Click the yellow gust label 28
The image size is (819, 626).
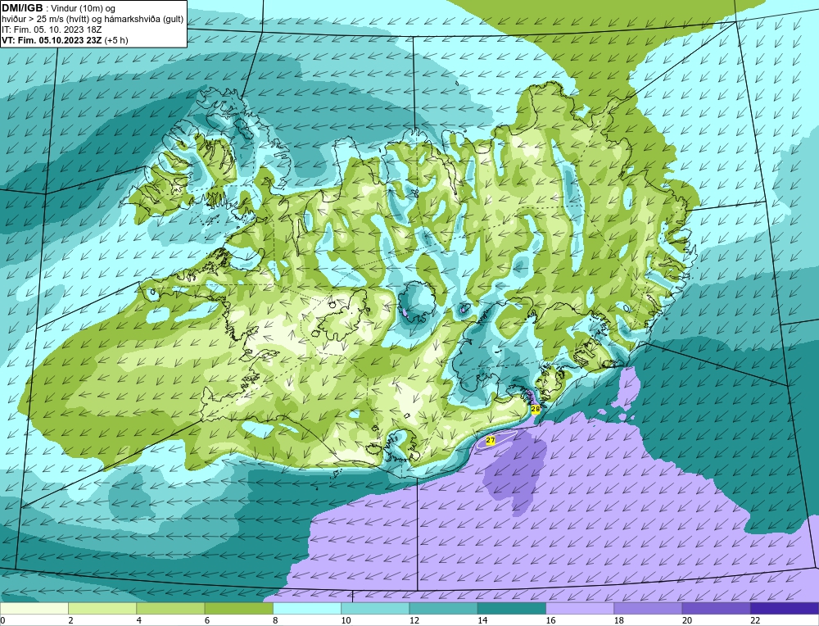(536, 409)
